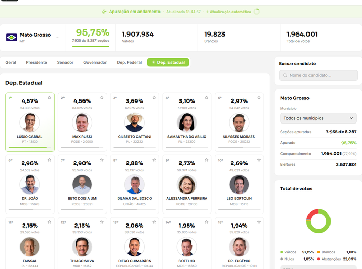Click the Total de votos donut chart
Screen dimensions: 362x269
point(318,221)
